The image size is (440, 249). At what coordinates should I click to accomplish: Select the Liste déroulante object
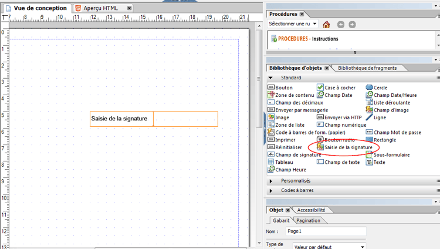tap(388, 103)
